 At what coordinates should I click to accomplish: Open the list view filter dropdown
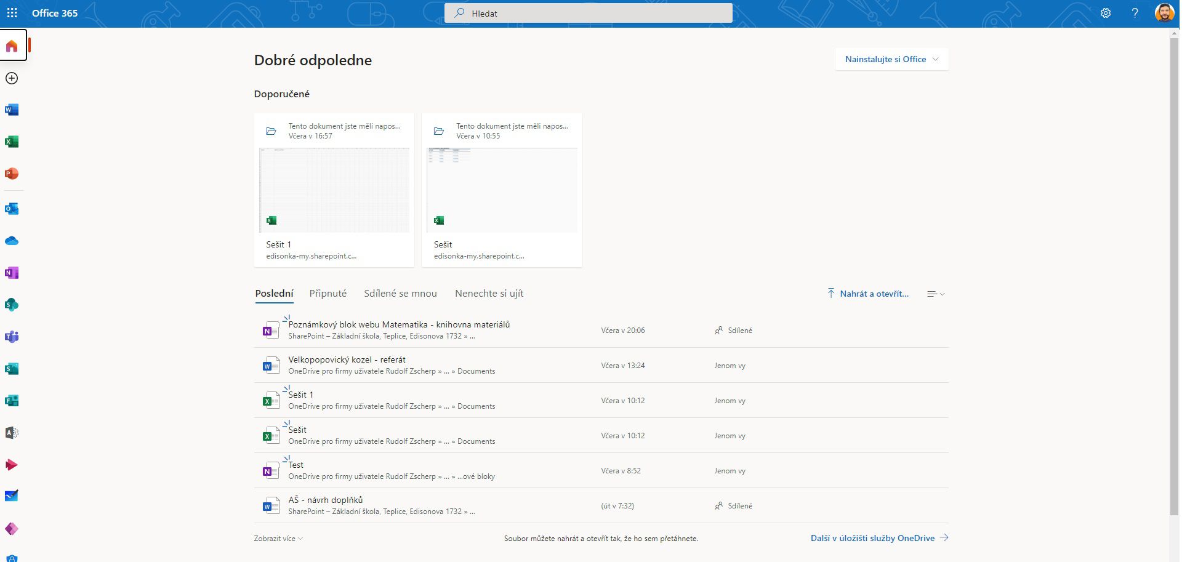coord(936,294)
